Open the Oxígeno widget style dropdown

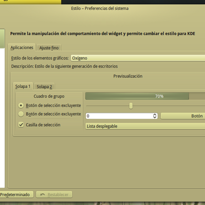point(138,58)
